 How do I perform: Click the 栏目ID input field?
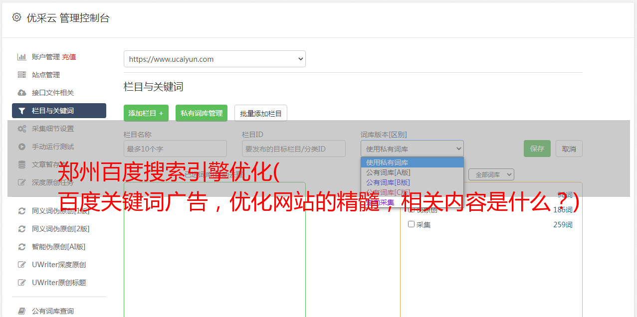pyautogui.click(x=294, y=149)
